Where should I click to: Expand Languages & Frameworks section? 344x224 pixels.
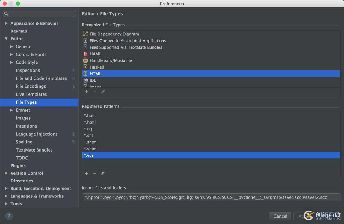(x=6, y=196)
